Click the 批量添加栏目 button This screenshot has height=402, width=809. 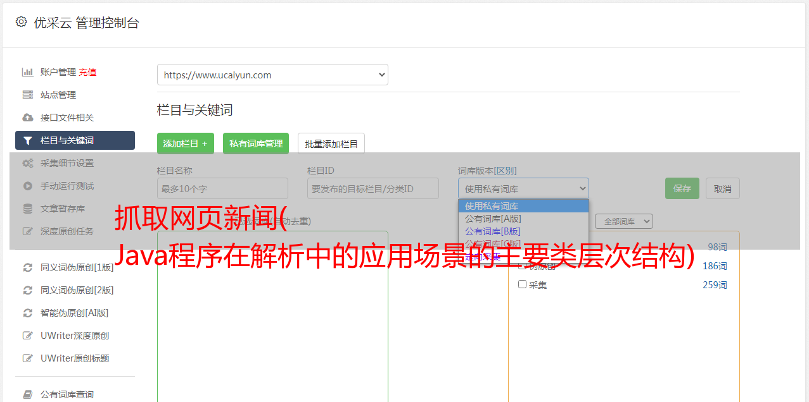click(331, 143)
